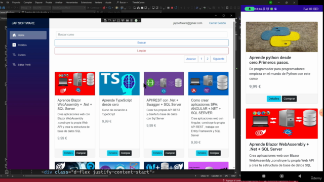The image size is (324, 182).
Task: Select page 1 in the pagination
Action: (x=201, y=59)
